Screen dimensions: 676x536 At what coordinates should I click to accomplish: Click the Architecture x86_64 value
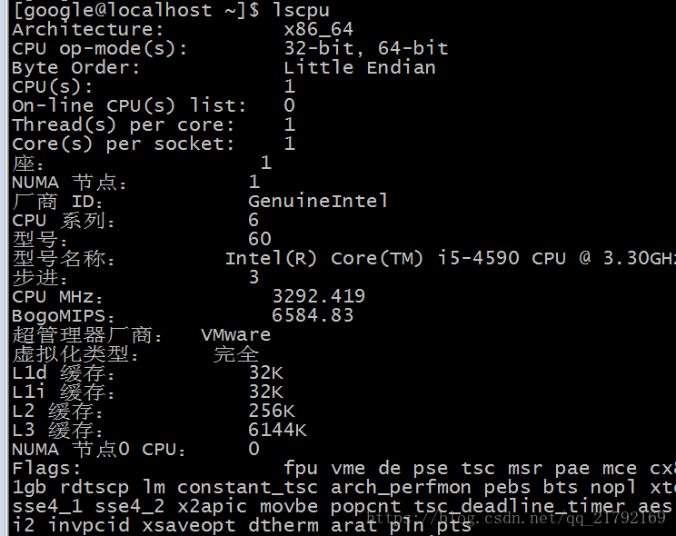click(319, 29)
